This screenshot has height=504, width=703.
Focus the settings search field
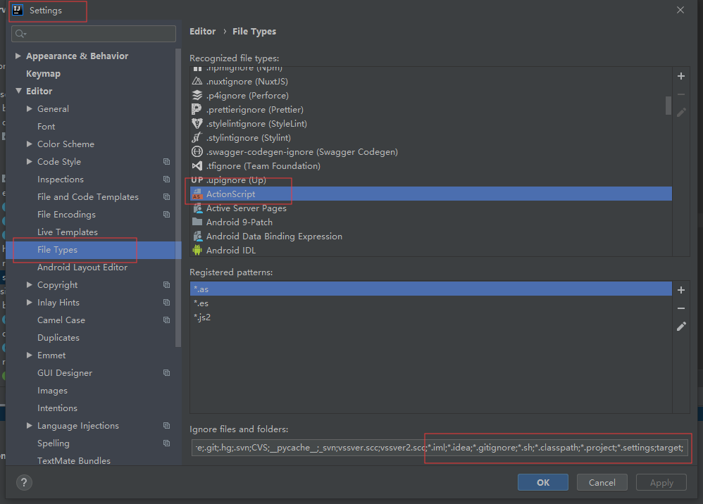[x=94, y=34]
